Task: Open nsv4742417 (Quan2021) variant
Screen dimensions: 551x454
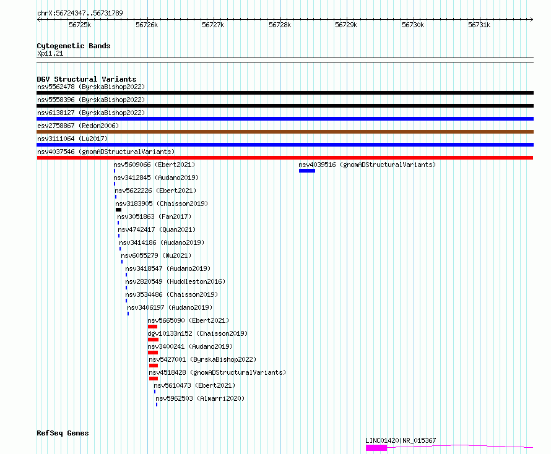Action: (157, 229)
